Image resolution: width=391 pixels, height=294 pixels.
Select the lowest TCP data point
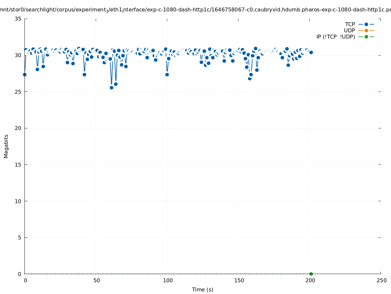click(111, 88)
